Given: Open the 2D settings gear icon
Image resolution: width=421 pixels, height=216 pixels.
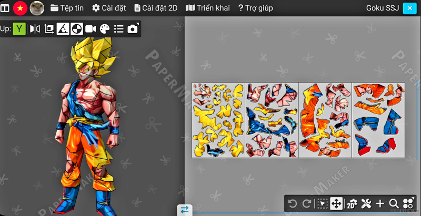Looking at the screenshot, I should click(352, 203).
